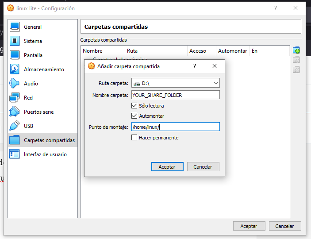Expand the Ruta carpeta dropdown arrow
This screenshot has height=239, width=311.
(x=216, y=83)
